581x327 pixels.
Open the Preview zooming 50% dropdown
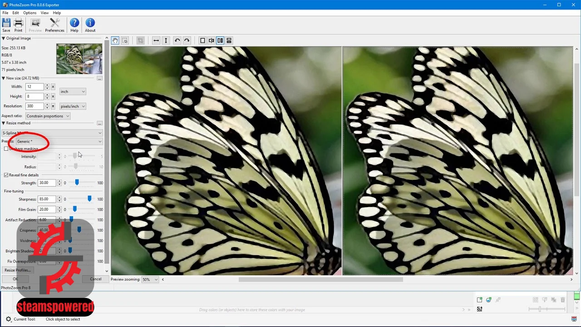point(150,279)
